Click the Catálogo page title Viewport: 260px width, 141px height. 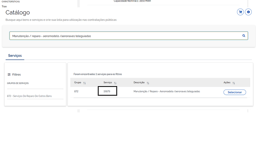coord(18,12)
